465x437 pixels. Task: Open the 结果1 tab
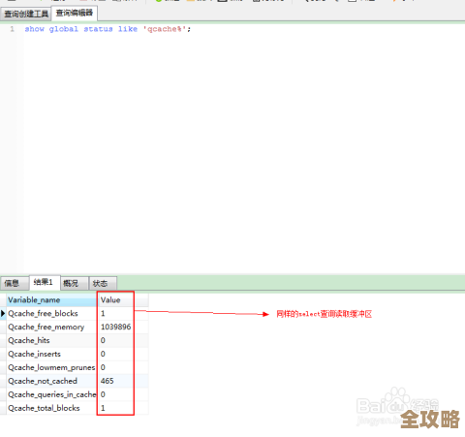[44, 282]
